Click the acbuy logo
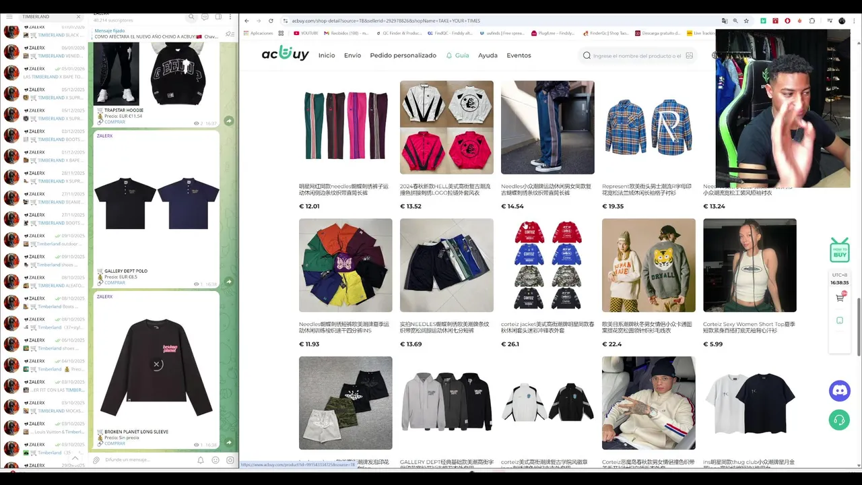The height and width of the screenshot is (485, 862). click(286, 54)
